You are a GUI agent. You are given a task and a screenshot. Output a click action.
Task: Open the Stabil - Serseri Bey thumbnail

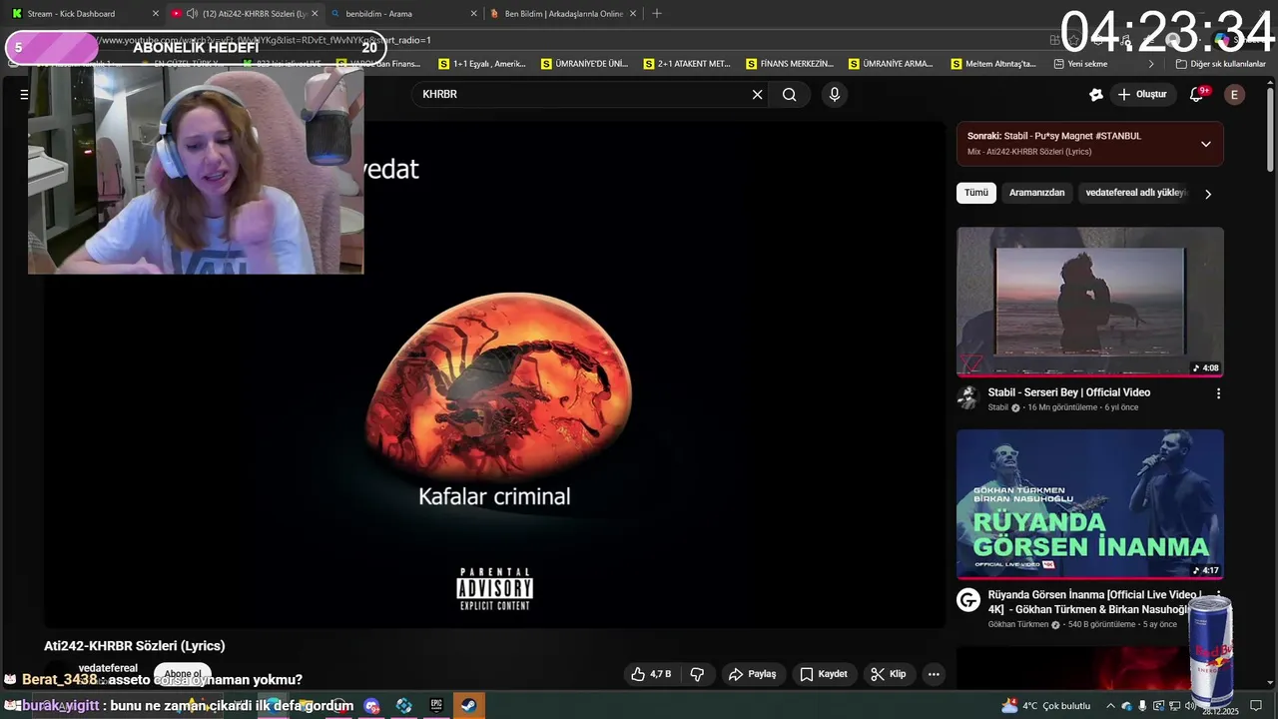click(1090, 302)
